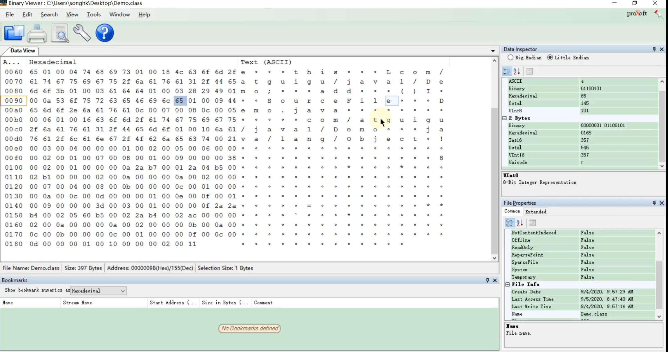Click the hex view scroll up arrow
The width and height of the screenshot is (668, 352).
coord(495,61)
